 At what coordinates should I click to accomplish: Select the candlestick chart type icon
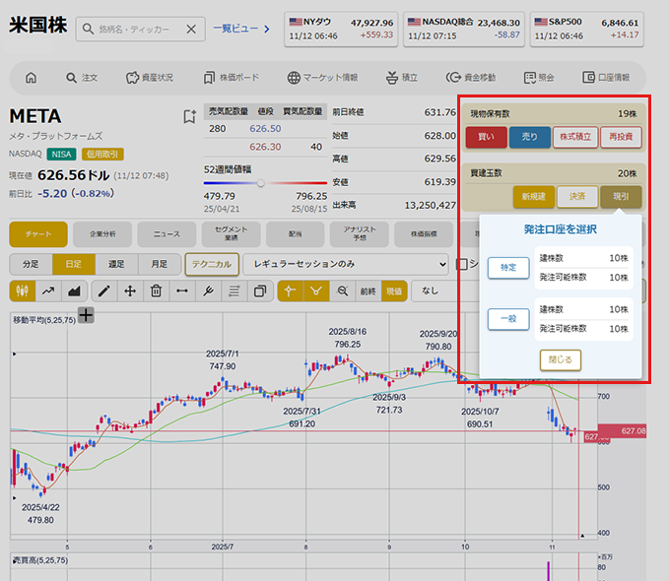pyautogui.click(x=23, y=290)
